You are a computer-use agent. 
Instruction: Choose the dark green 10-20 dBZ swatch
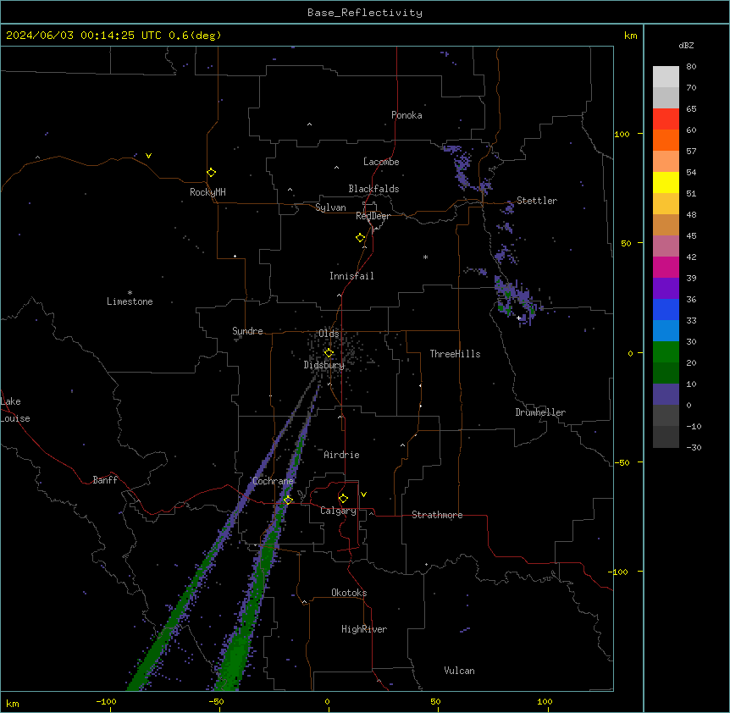(x=666, y=373)
